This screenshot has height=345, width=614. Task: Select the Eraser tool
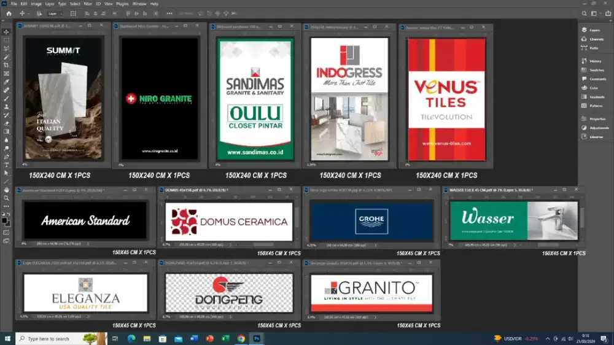click(6, 123)
